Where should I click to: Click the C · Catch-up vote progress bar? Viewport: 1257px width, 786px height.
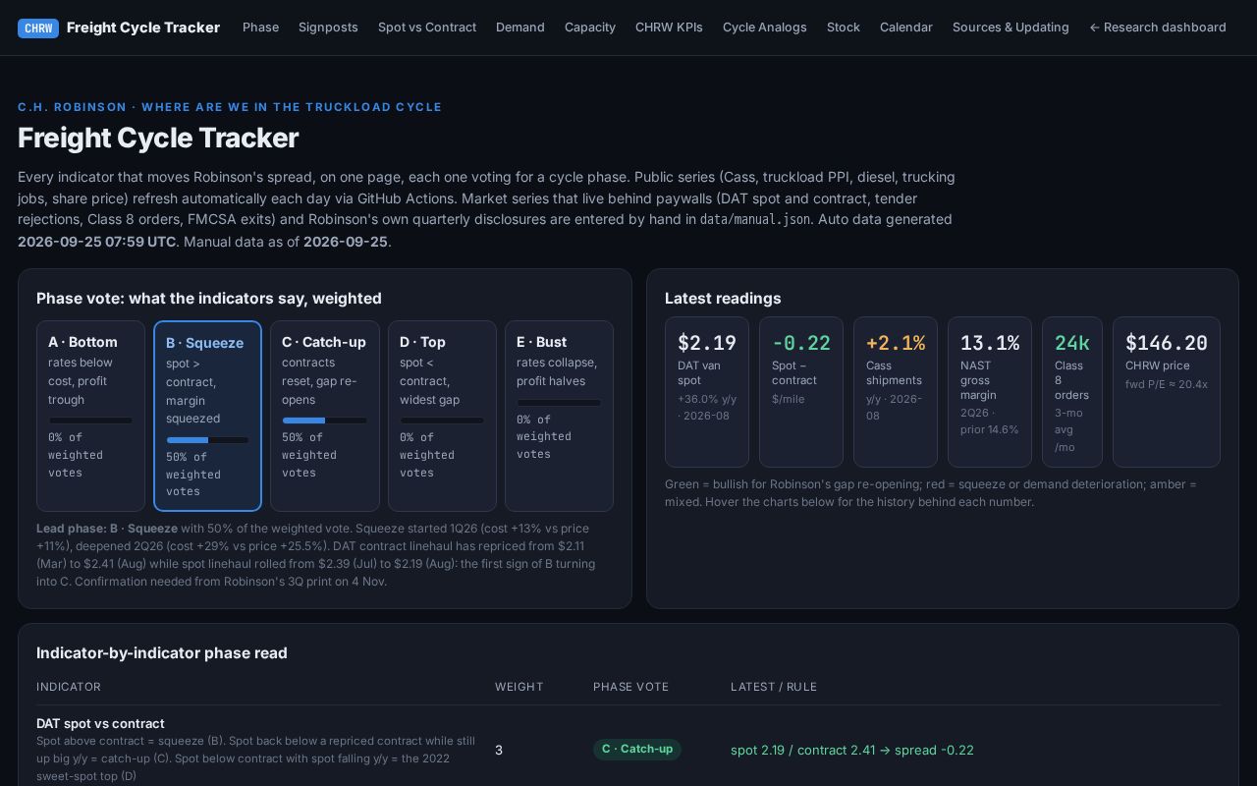tap(324, 421)
